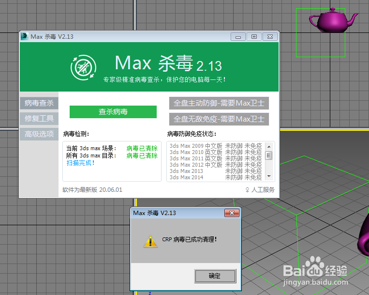
Task: Click the CRP 病毒已成功清理! message text
Action: pyautogui.click(x=190, y=239)
